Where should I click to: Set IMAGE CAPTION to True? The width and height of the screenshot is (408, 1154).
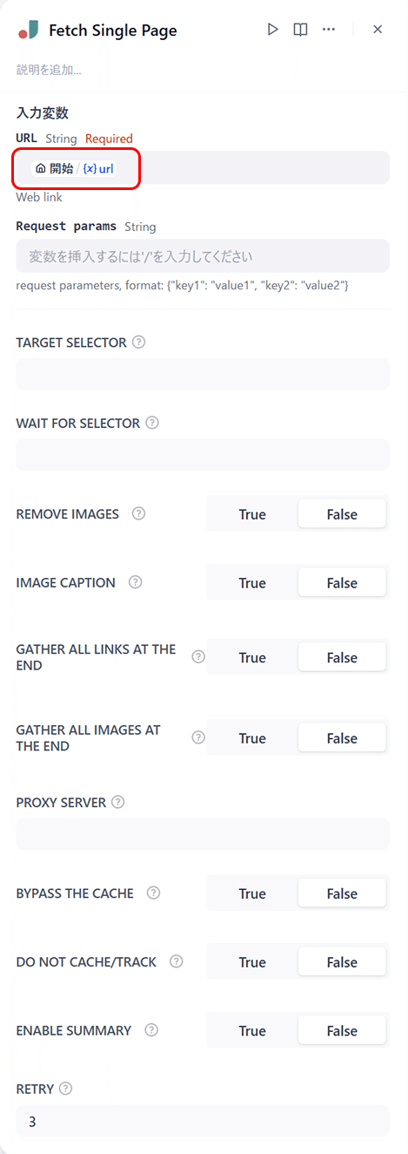point(252,583)
